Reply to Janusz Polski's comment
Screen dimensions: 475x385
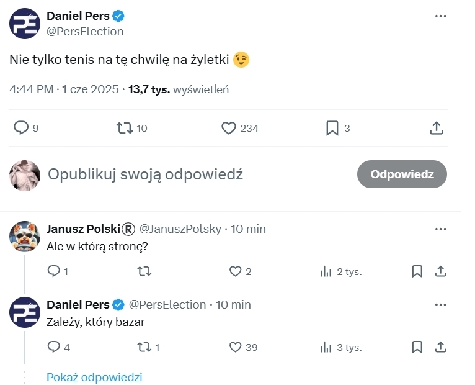(x=54, y=271)
